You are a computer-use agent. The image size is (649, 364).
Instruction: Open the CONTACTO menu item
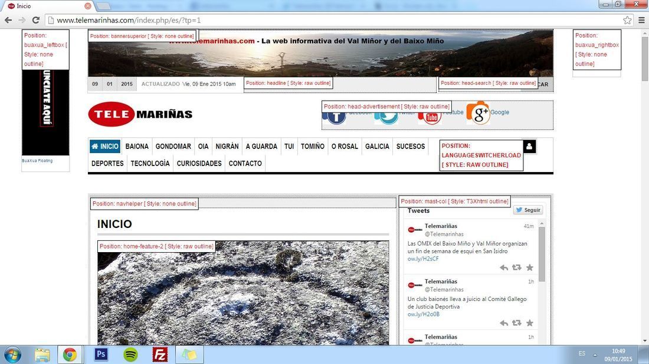[245, 163]
